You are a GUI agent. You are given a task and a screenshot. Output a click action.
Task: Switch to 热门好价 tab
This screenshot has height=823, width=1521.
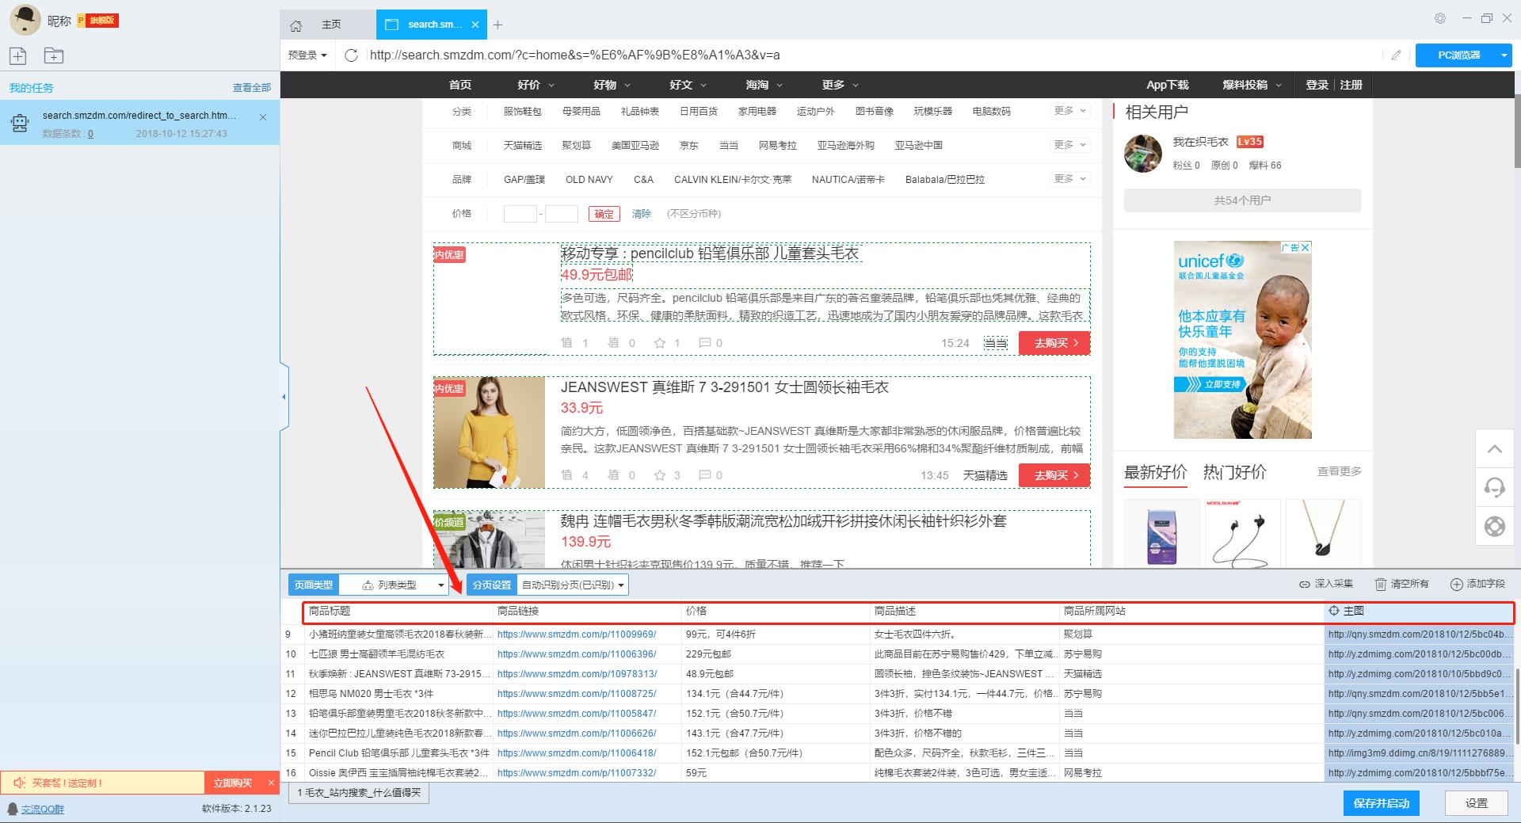pyautogui.click(x=1234, y=472)
